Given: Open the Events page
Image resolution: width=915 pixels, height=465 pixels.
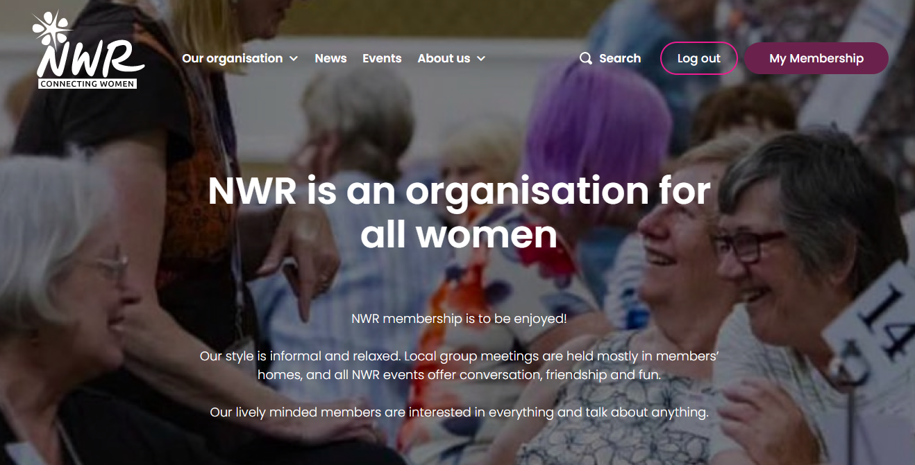Looking at the screenshot, I should point(382,58).
